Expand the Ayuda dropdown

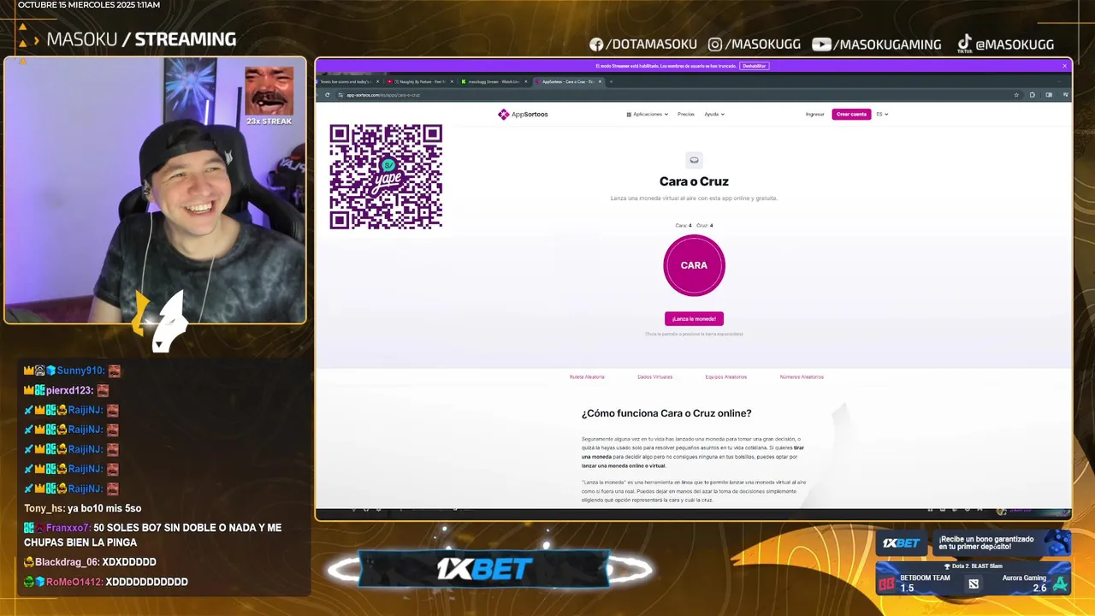714,114
